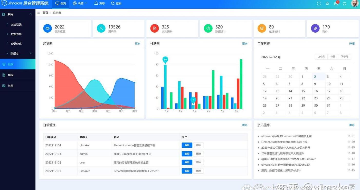The image size is (360, 190).
Task: Toggle fullscreen mode icon in header
Action: coord(319,3)
